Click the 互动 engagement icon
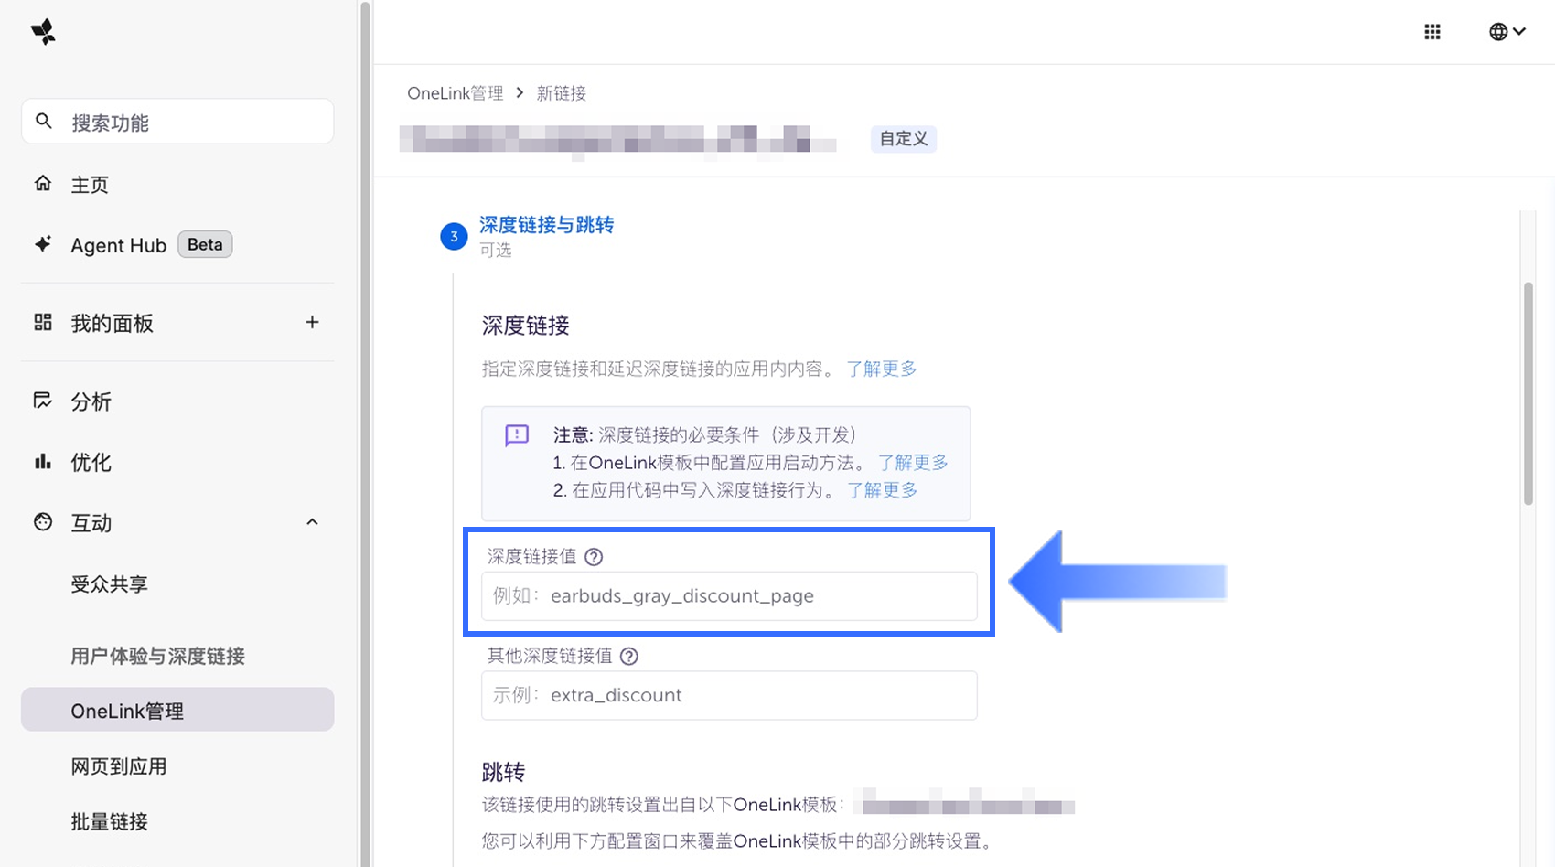Image resolution: width=1555 pixels, height=867 pixels. [43, 521]
